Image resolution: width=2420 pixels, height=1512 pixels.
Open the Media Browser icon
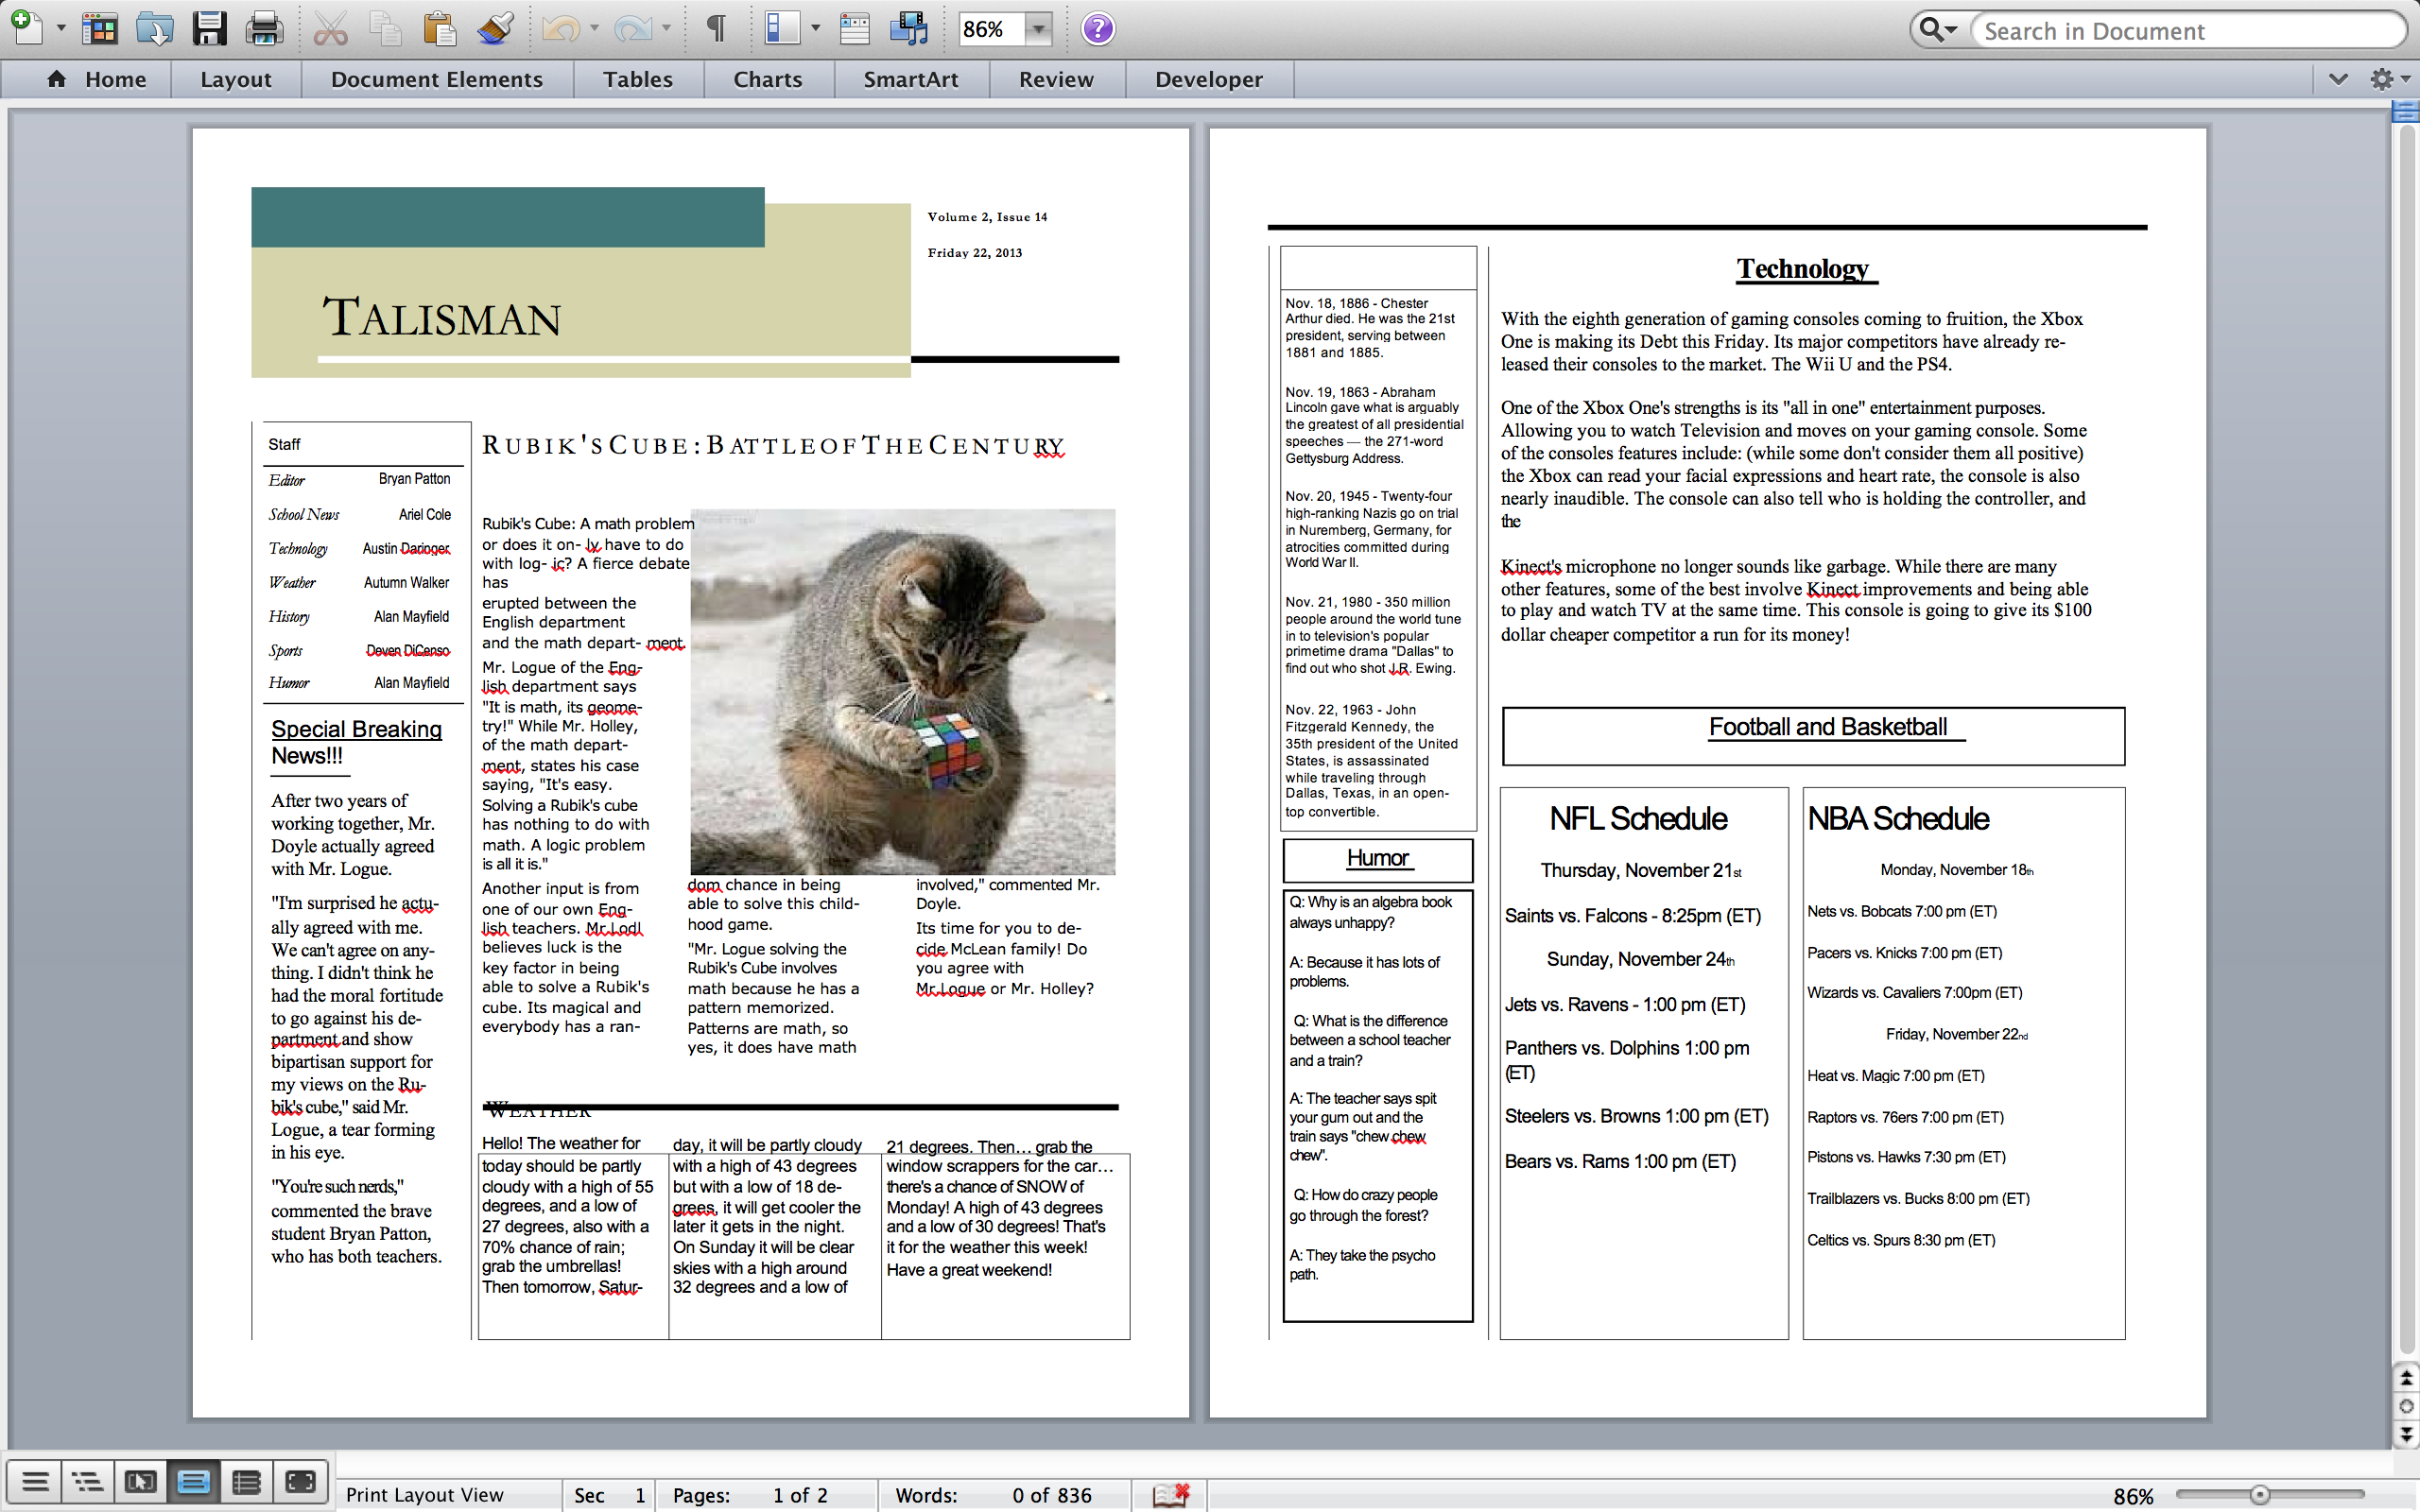[x=908, y=29]
